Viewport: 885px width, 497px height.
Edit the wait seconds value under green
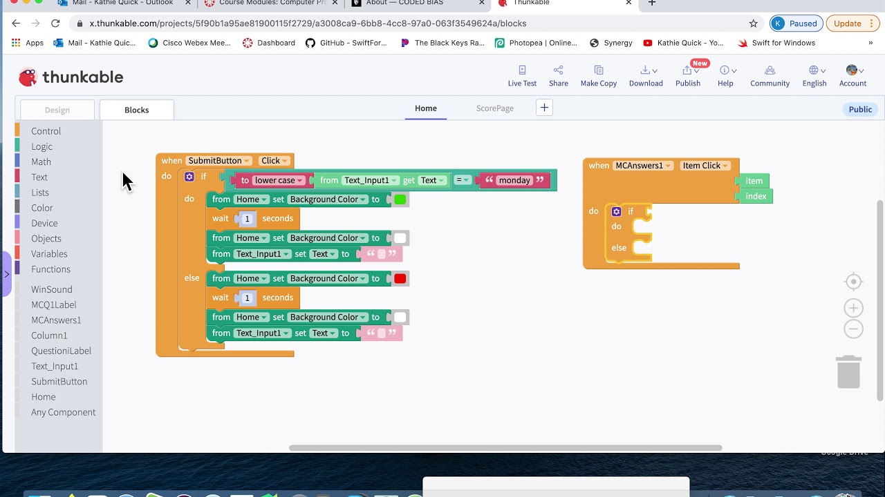(x=247, y=219)
